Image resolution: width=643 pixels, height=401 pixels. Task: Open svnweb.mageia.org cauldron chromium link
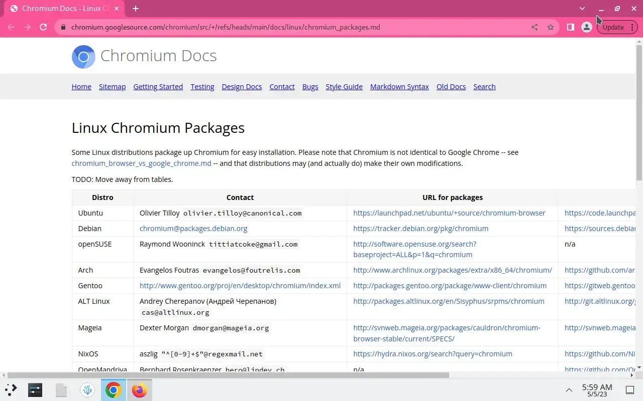click(447, 333)
